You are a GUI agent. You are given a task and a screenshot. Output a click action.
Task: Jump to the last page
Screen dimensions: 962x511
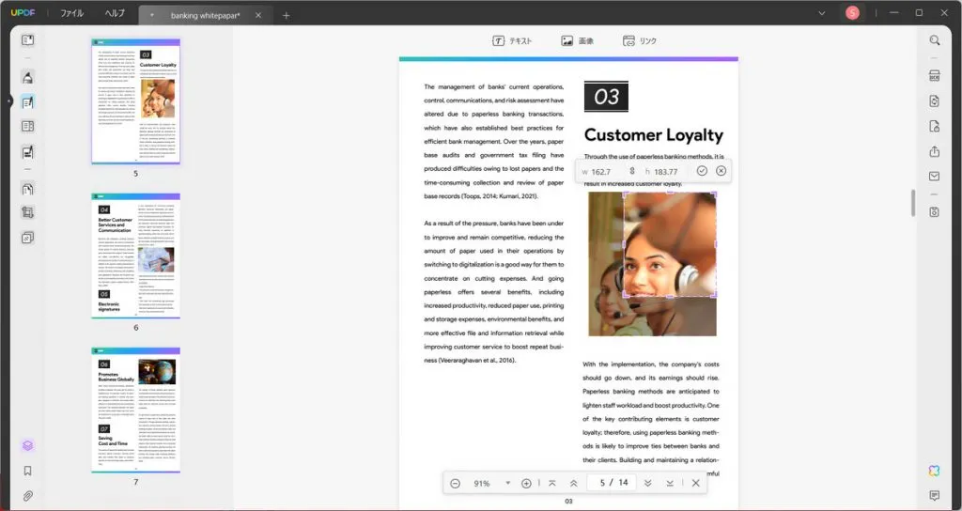pos(670,484)
